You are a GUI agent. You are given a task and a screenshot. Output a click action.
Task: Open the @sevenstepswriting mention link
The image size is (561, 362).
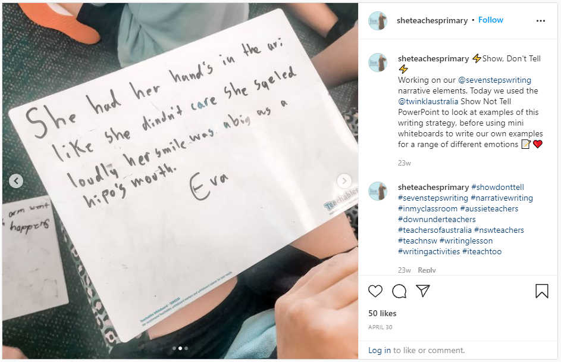pyautogui.click(x=494, y=80)
